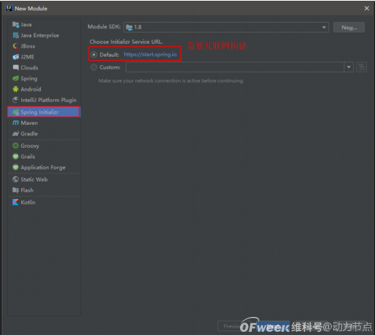375x335 pixels.
Task: Select IntelliJ Platform Plugin entry
Action: (x=44, y=100)
